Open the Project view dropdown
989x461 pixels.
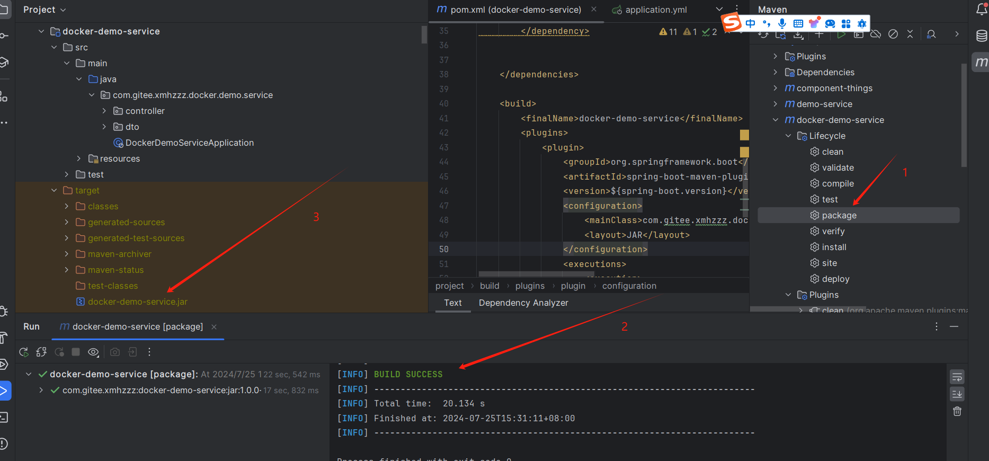(x=44, y=10)
